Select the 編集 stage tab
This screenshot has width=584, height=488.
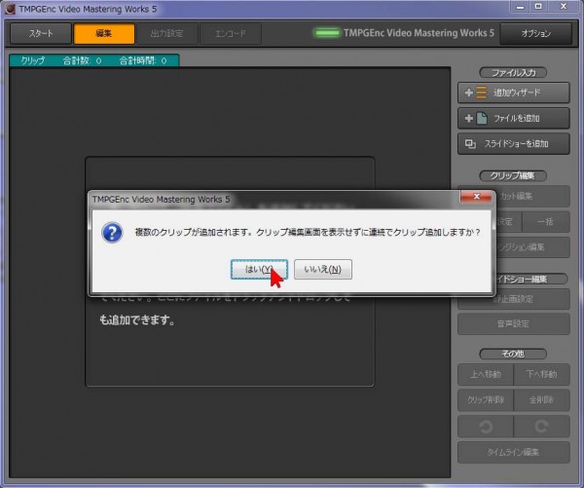click(x=102, y=33)
